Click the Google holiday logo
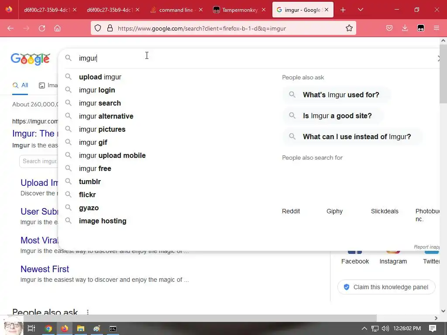This screenshot has width=447, height=335. pyautogui.click(x=31, y=59)
